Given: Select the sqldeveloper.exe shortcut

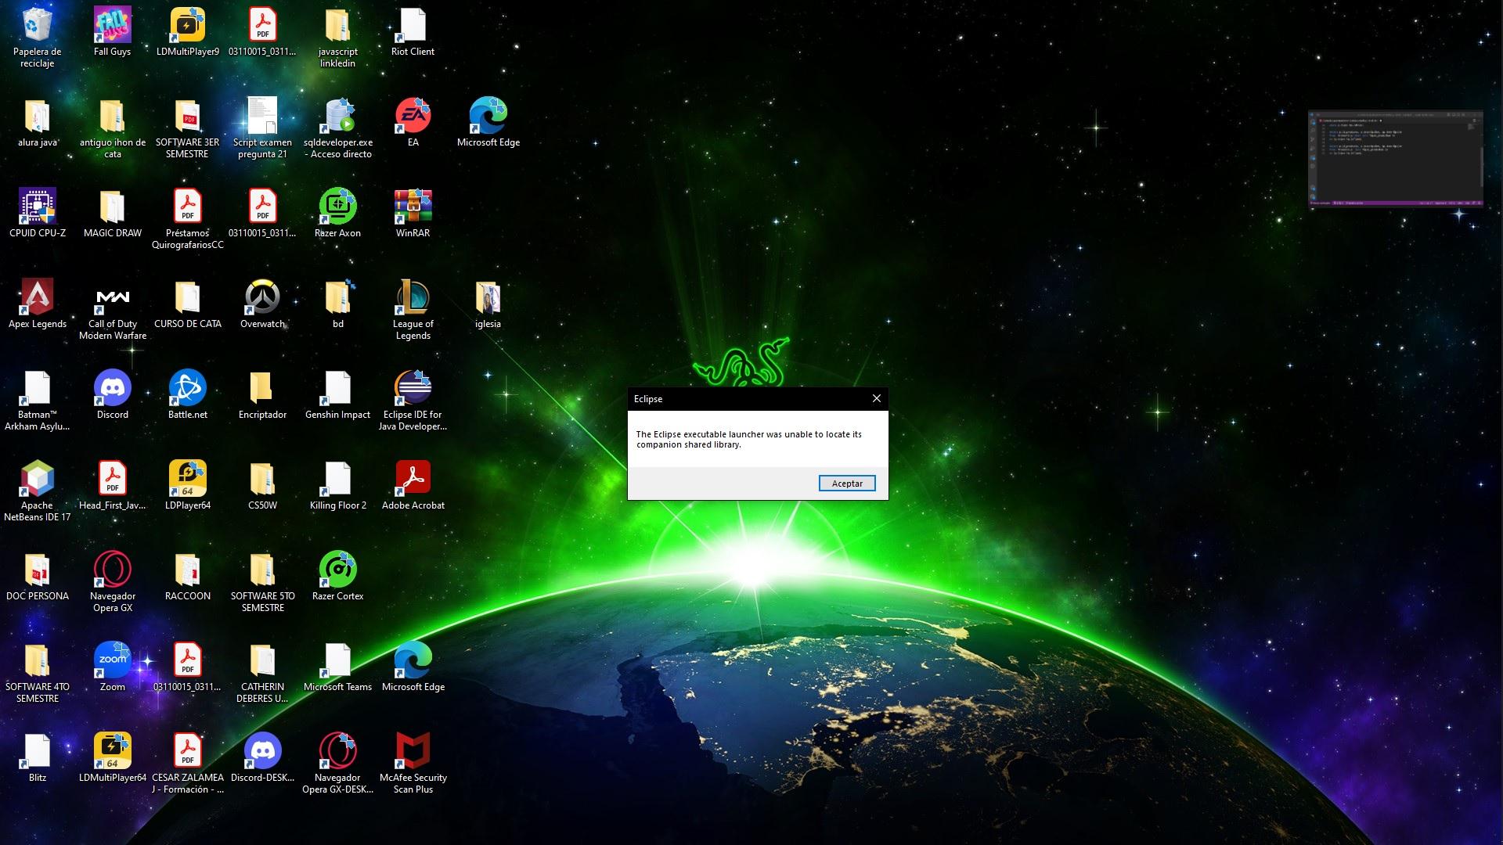Looking at the screenshot, I should pyautogui.click(x=337, y=127).
